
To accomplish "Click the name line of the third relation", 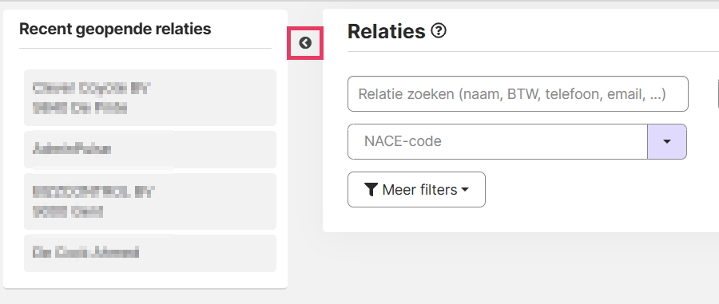I will click(x=93, y=191).
